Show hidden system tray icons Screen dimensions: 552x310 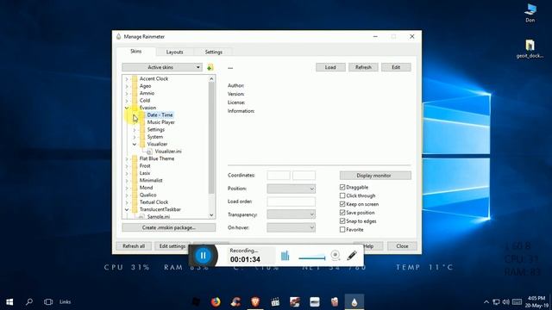click(486, 302)
